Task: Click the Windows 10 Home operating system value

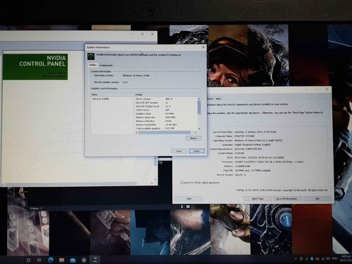Action: pyautogui.click(x=258, y=141)
